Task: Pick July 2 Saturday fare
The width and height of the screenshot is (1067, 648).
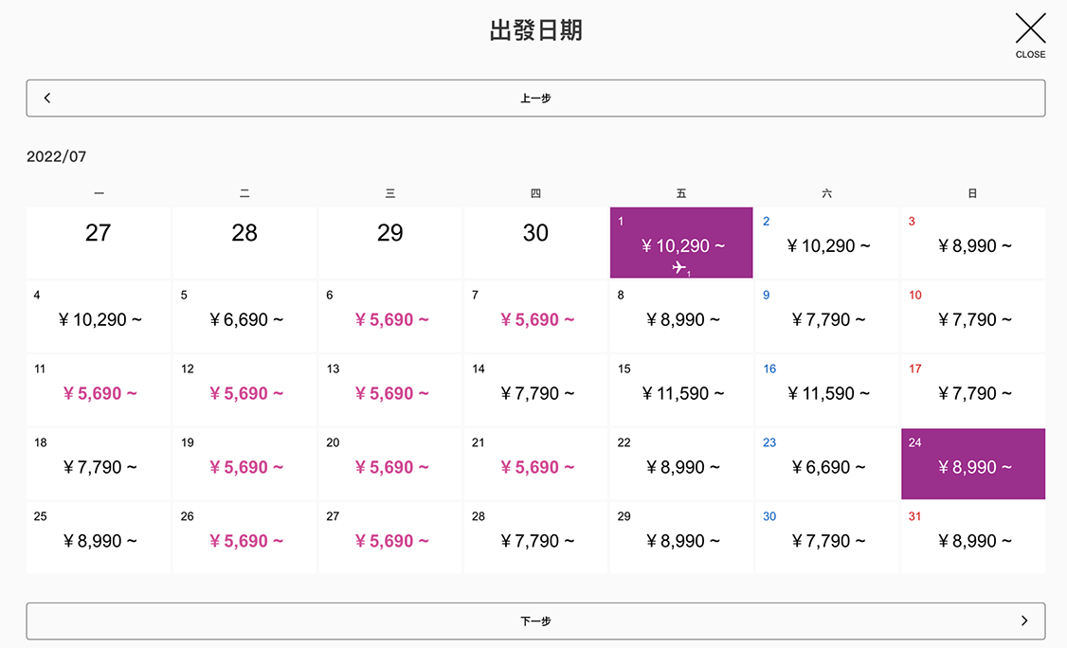Action: click(x=827, y=243)
